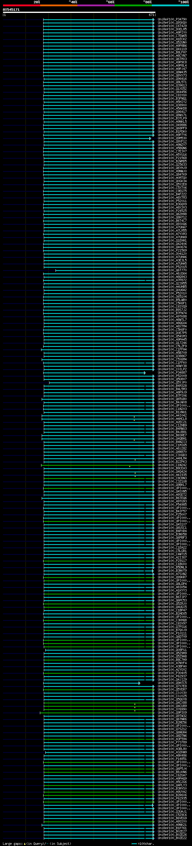Image resolution: width=192 pixels, height=846 pixels.
Task: Click the red 20% identity legend segment
Action: [21, 5]
